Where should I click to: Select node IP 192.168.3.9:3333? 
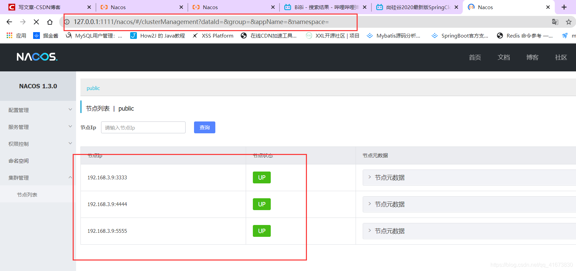point(107,178)
